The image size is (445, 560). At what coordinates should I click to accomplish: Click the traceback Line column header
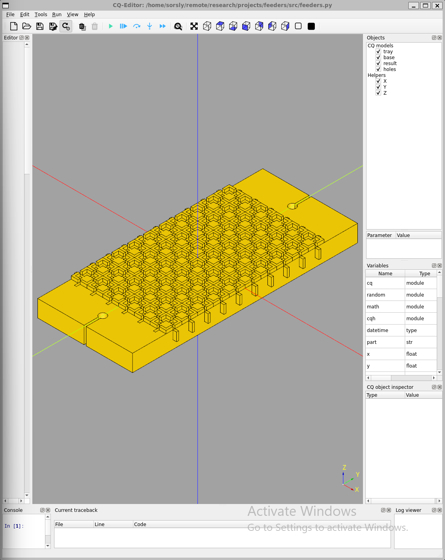(x=113, y=525)
